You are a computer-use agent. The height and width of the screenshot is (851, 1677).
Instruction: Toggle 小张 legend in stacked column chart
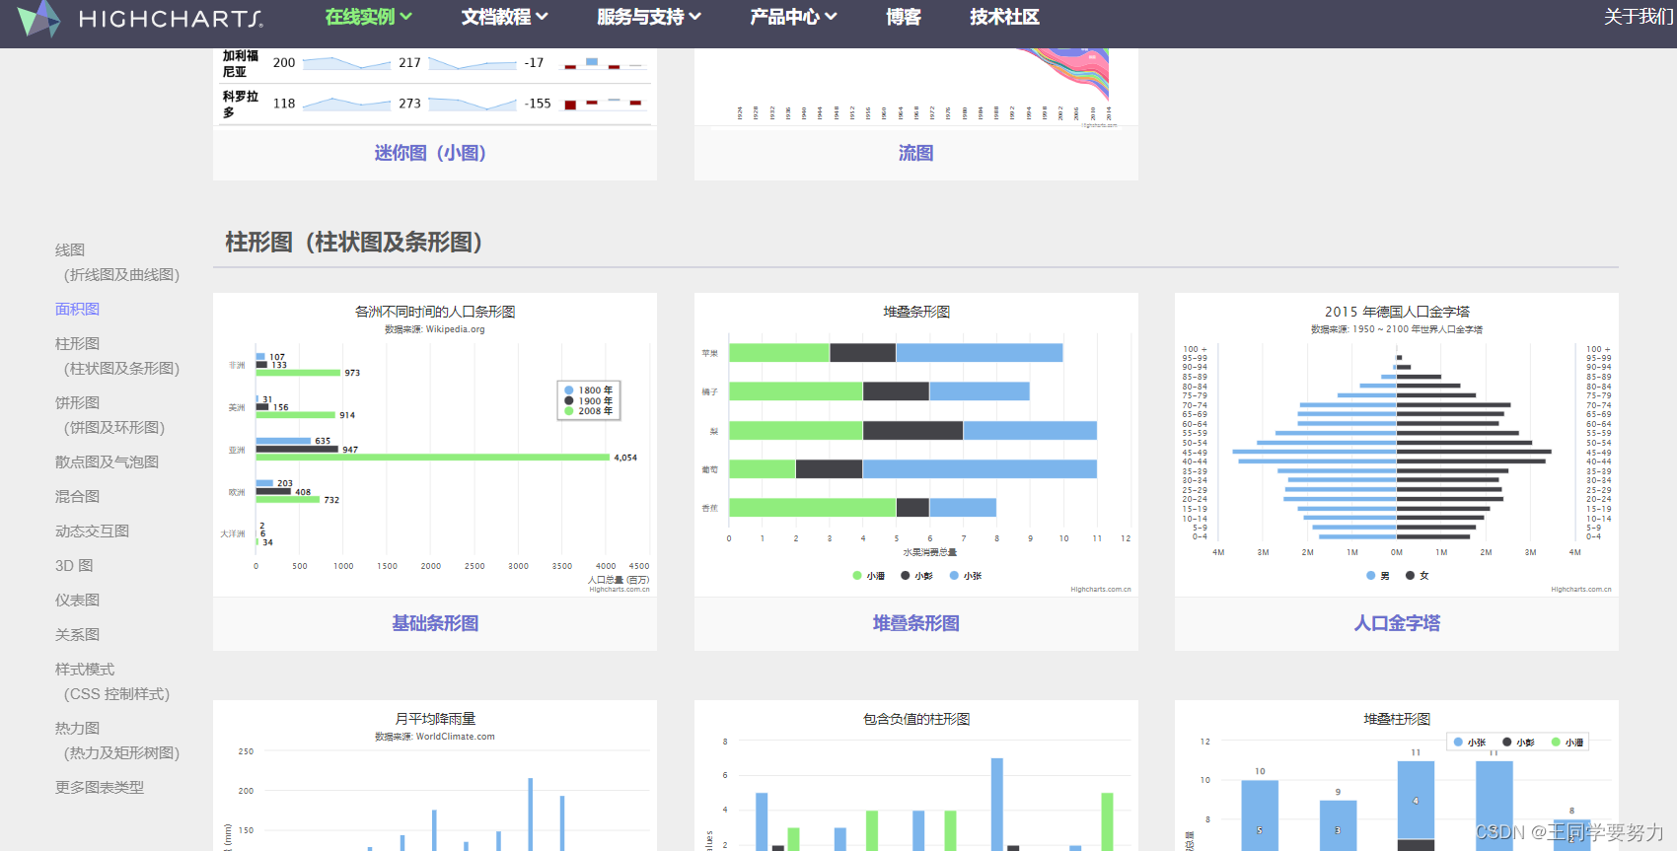click(1470, 743)
